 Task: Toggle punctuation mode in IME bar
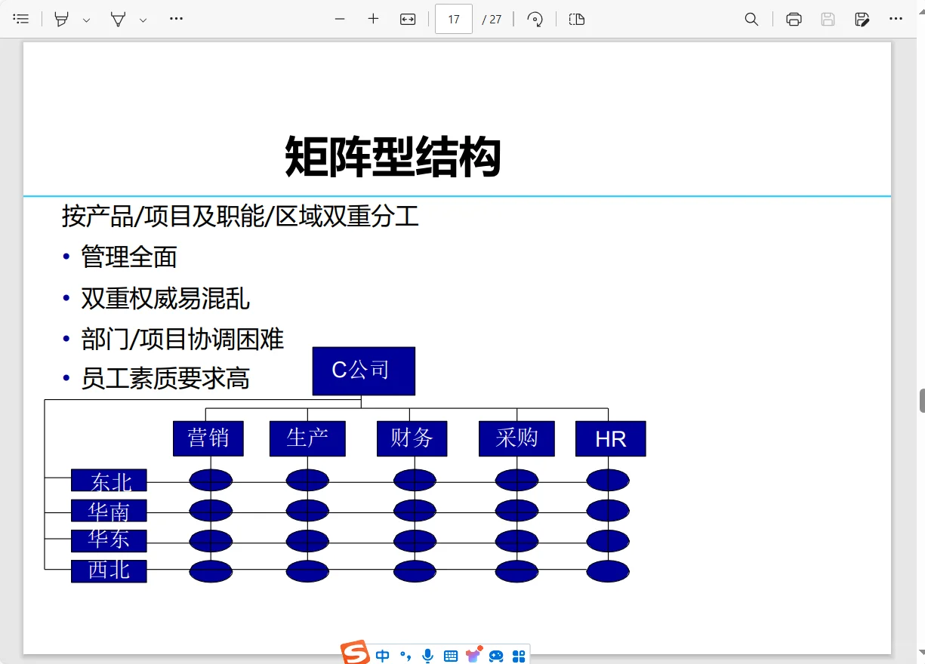(405, 656)
